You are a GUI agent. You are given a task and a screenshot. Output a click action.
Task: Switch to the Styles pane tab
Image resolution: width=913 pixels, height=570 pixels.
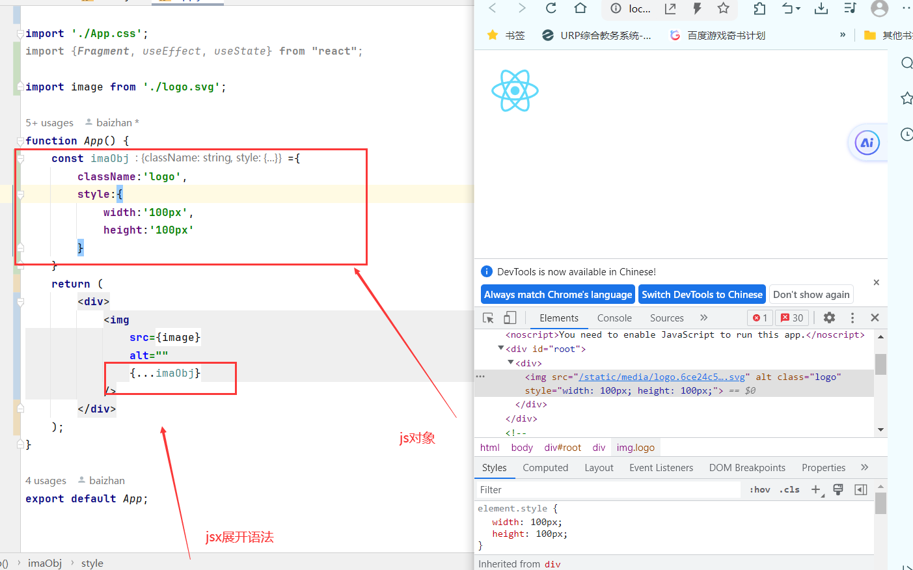pos(494,468)
